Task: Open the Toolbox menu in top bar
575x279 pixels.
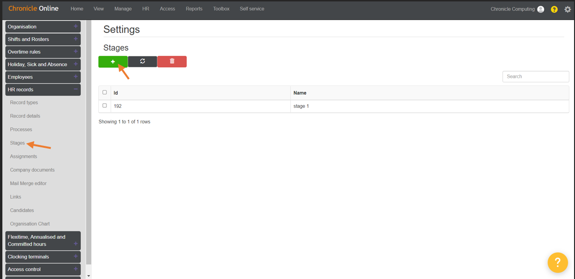Action: (x=221, y=9)
